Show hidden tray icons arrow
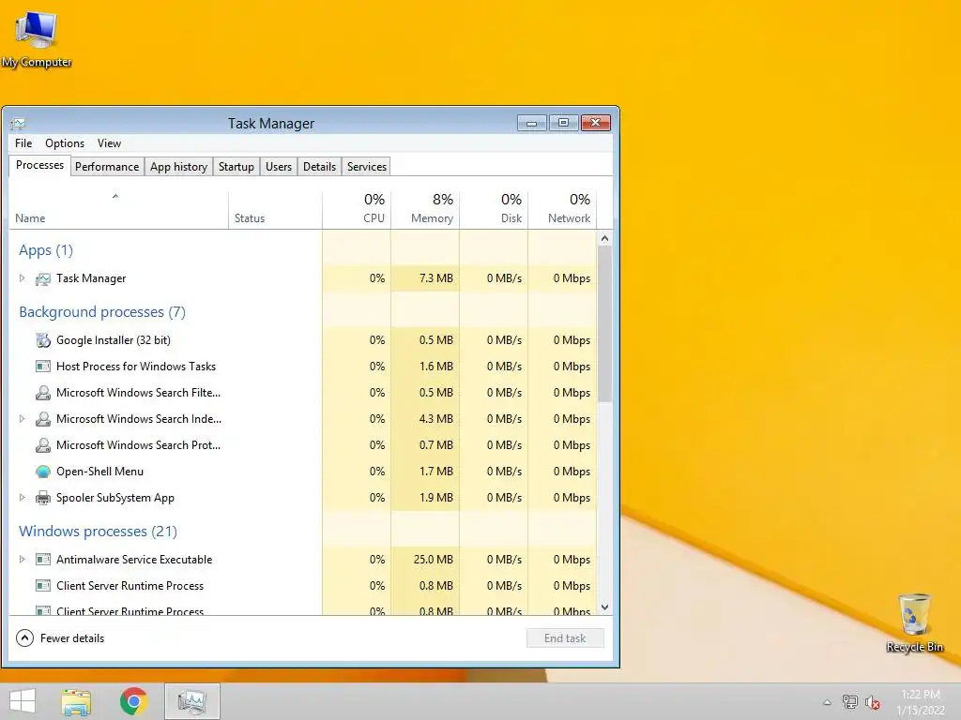Screen dimensions: 961x720 click(x=828, y=702)
